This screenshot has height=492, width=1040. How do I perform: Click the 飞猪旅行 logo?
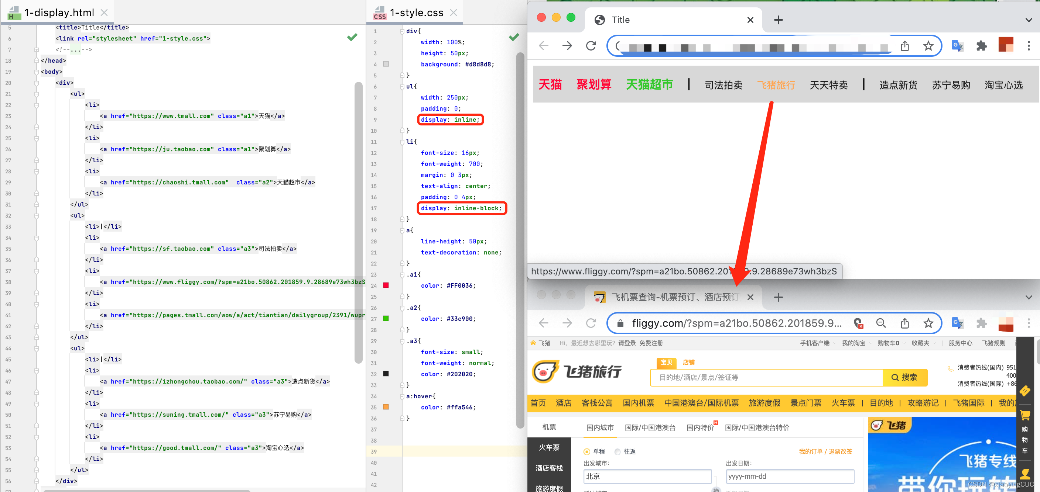pyautogui.click(x=577, y=371)
